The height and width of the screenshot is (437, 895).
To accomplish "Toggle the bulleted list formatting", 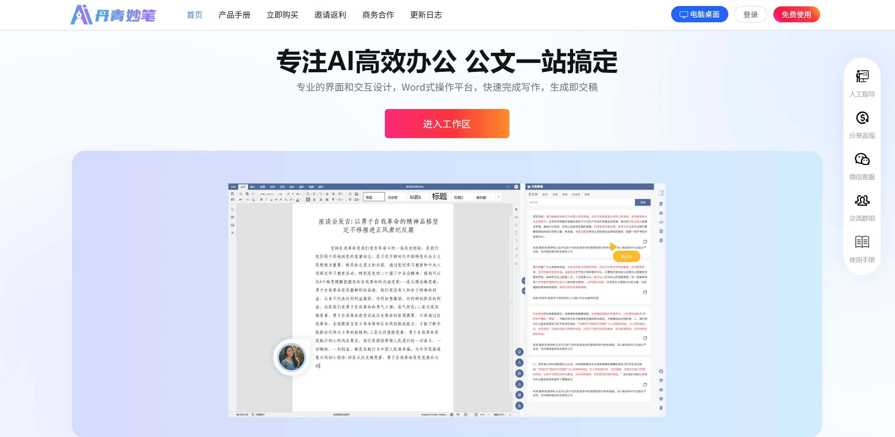I will tap(308, 194).
